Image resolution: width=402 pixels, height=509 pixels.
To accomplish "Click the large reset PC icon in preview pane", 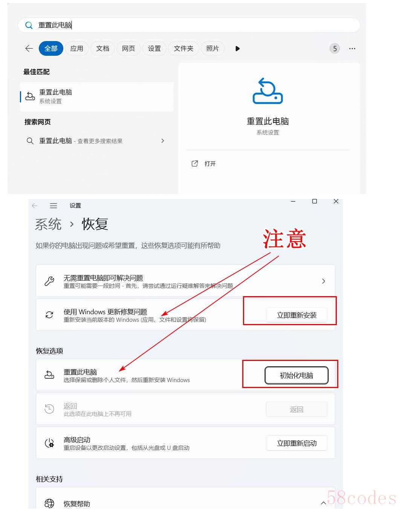I will point(267,91).
